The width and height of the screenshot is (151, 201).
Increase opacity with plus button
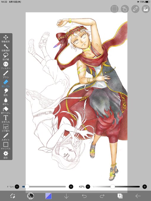pyautogui.click(x=144, y=187)
